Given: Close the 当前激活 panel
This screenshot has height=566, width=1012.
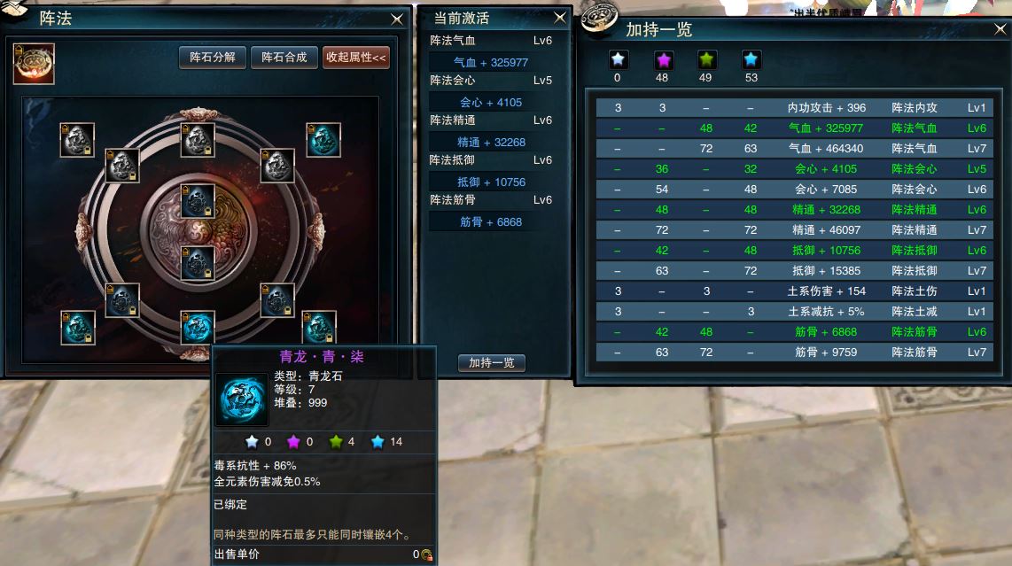Looking at the screenshot, I should pos(559,18).
